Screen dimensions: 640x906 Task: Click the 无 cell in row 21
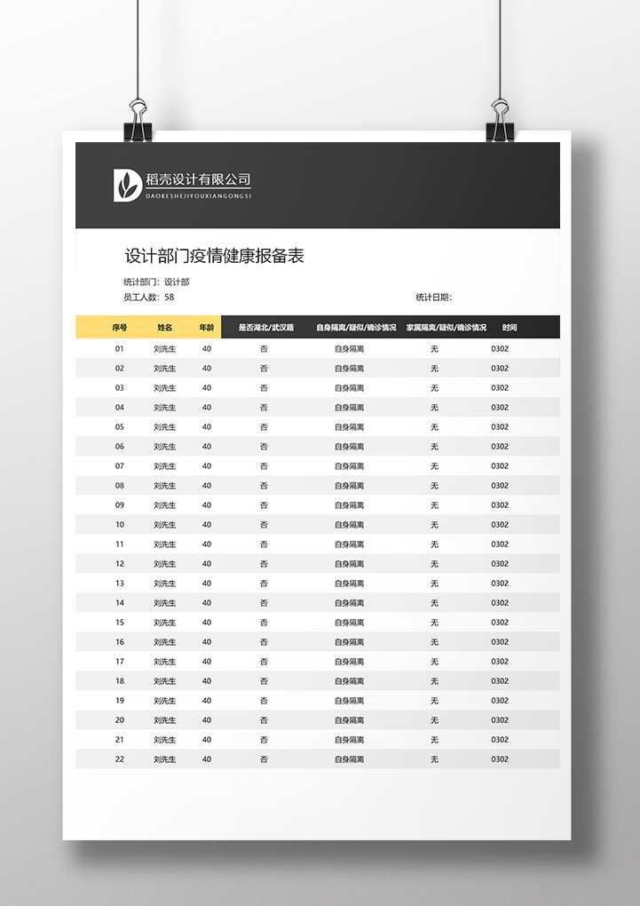(x=434, y=740)
